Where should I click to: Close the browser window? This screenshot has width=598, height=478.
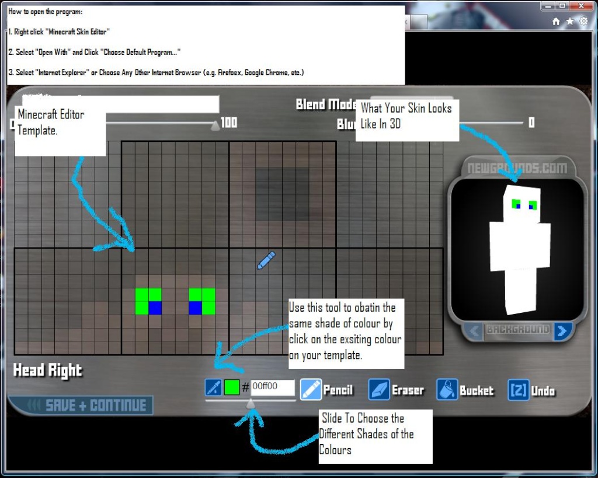click(x=582, y=6)
